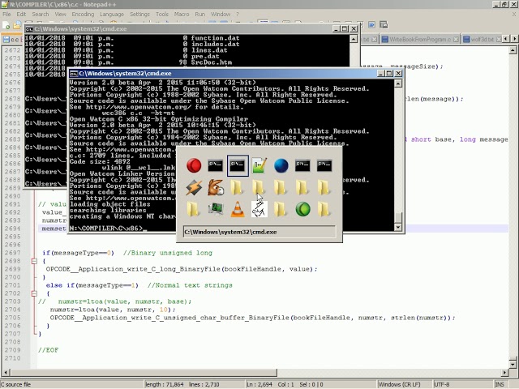Image resolution: width=519 pixels, height=389 pixels.
Task: Open the ? help menu
Action: click(x=238, y=15)
